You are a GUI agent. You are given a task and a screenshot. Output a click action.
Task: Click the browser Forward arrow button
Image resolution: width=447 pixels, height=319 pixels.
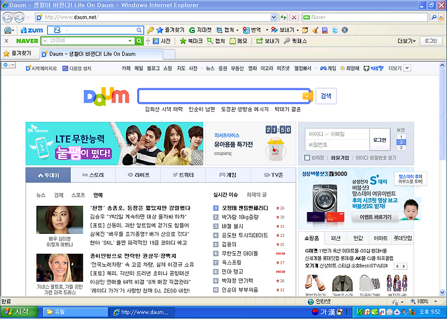tap(19, 17)
